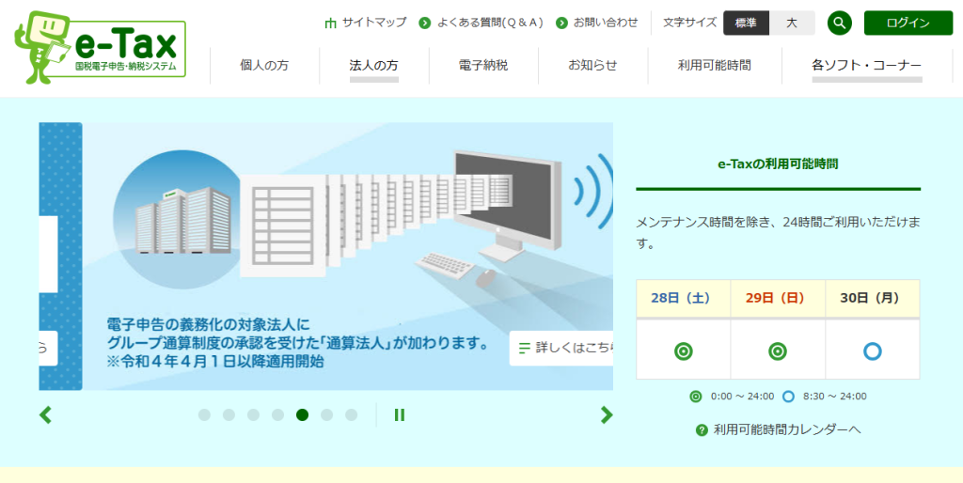Open お問い合わせ link
This screenshot has height=483, width=963.
pos(606,23)
